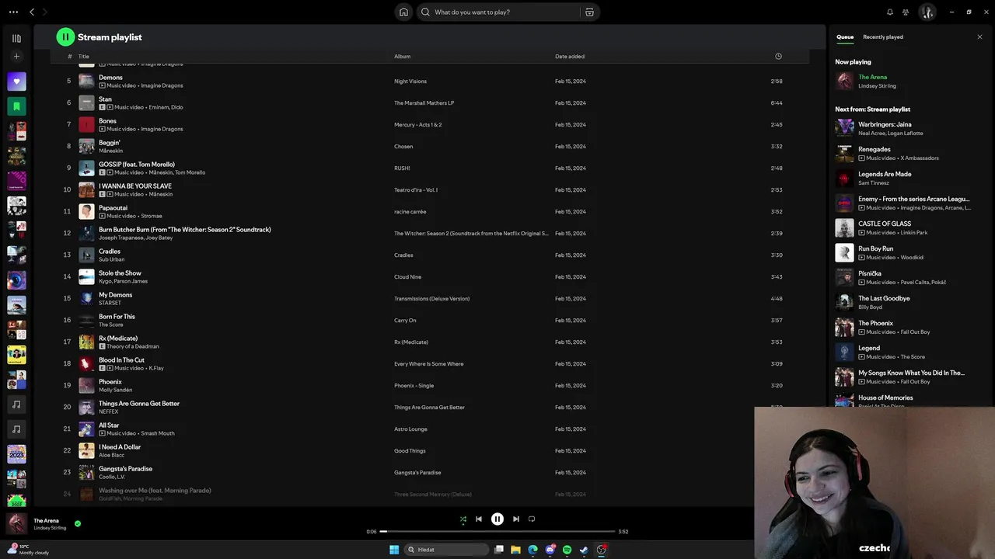Open Browse icon inside search bar
This screenshot has height=559, width=995.
coord(589,12)
